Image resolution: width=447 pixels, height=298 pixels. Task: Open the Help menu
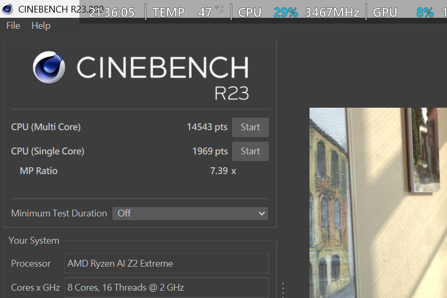pyautogui.click(x=41, y=26)
